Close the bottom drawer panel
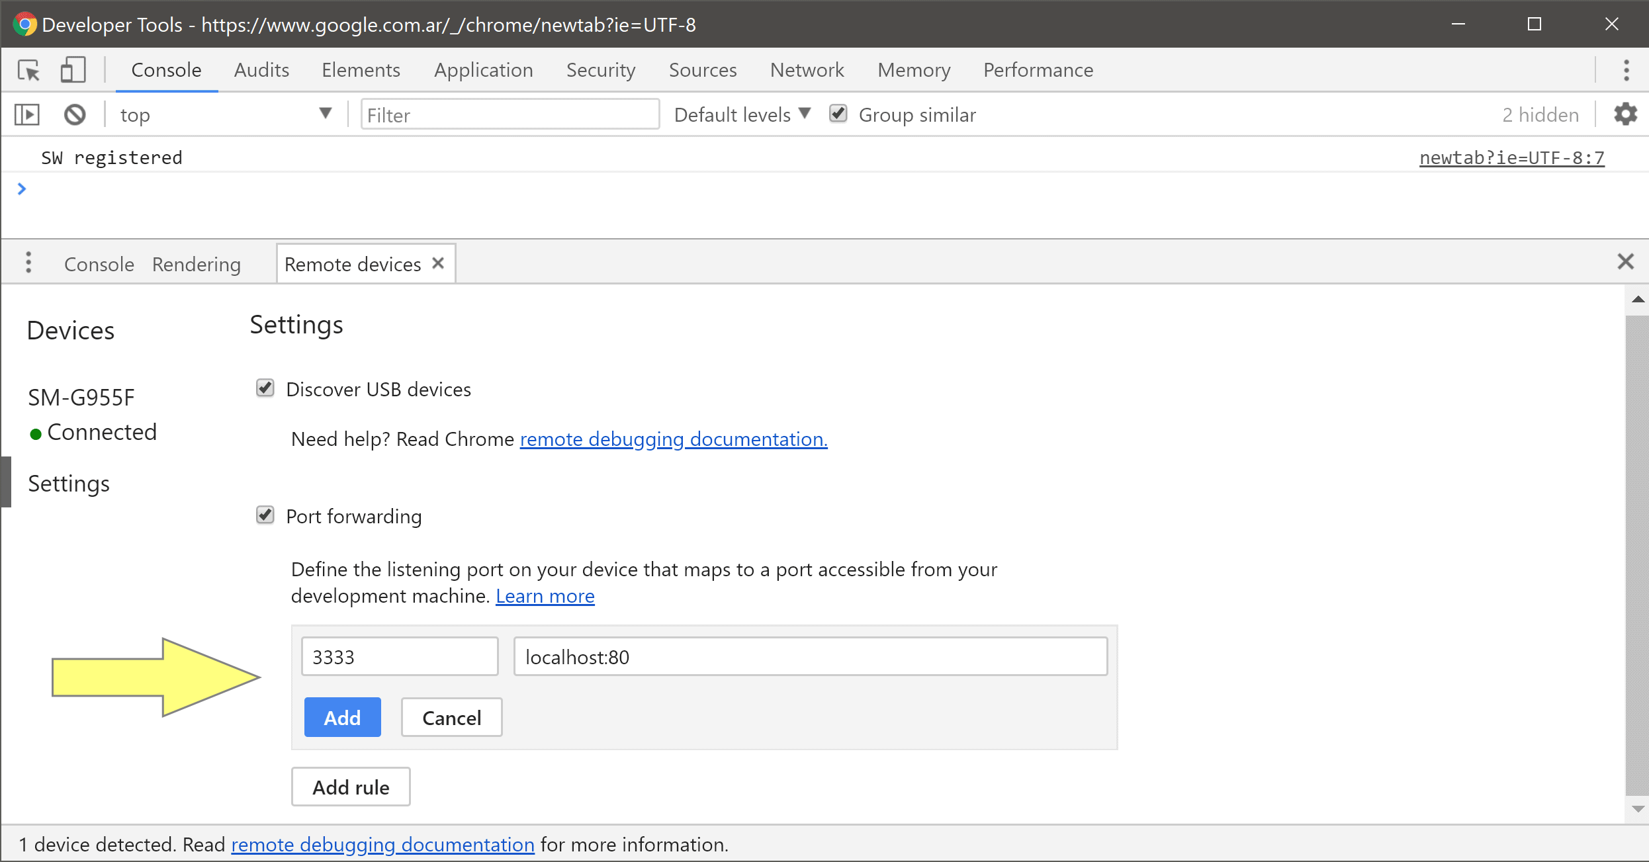Screen dimensions: 1649x862 pyautogui.click(x=1625, y=262)
